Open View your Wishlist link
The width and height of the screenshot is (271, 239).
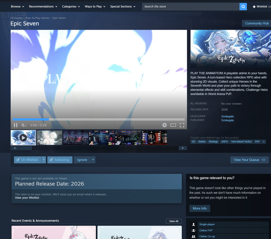click(27, 198)
